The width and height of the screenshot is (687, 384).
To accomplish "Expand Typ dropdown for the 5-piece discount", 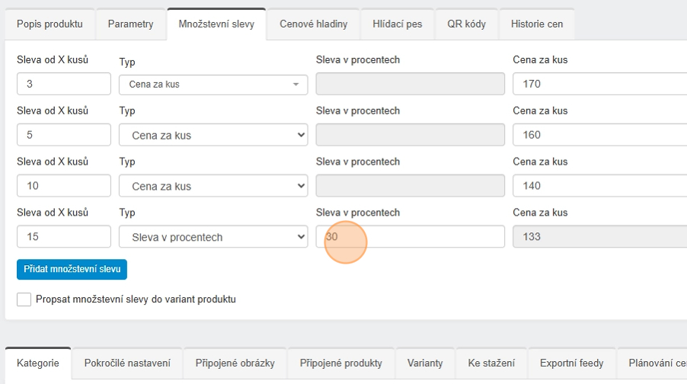I will (x=213, y=136).
